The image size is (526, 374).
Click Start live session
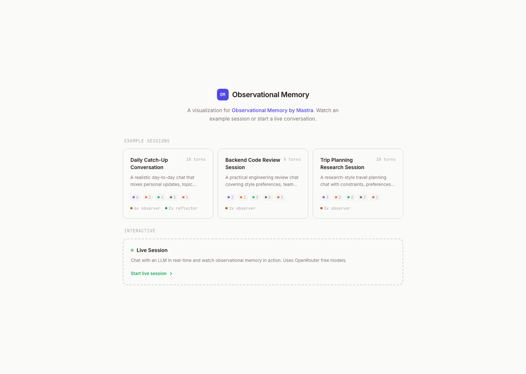[148, 273]
